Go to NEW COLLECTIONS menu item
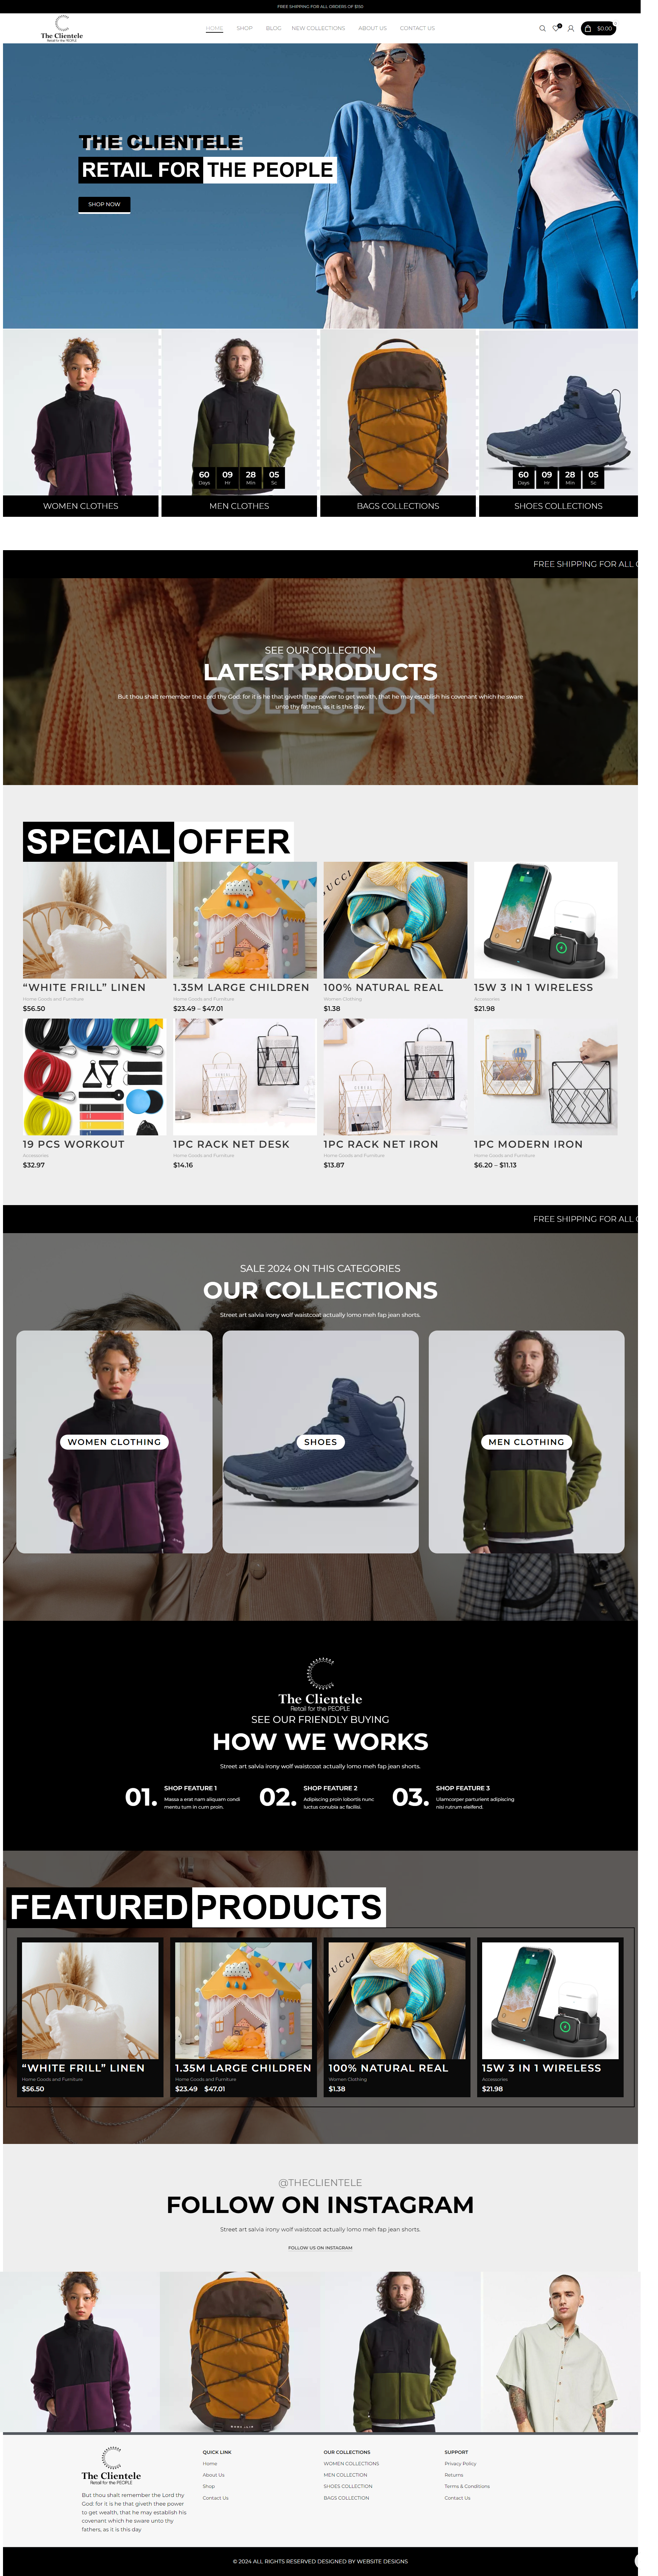Viewport: 658px width, 2576px height. tap(318, 28)
